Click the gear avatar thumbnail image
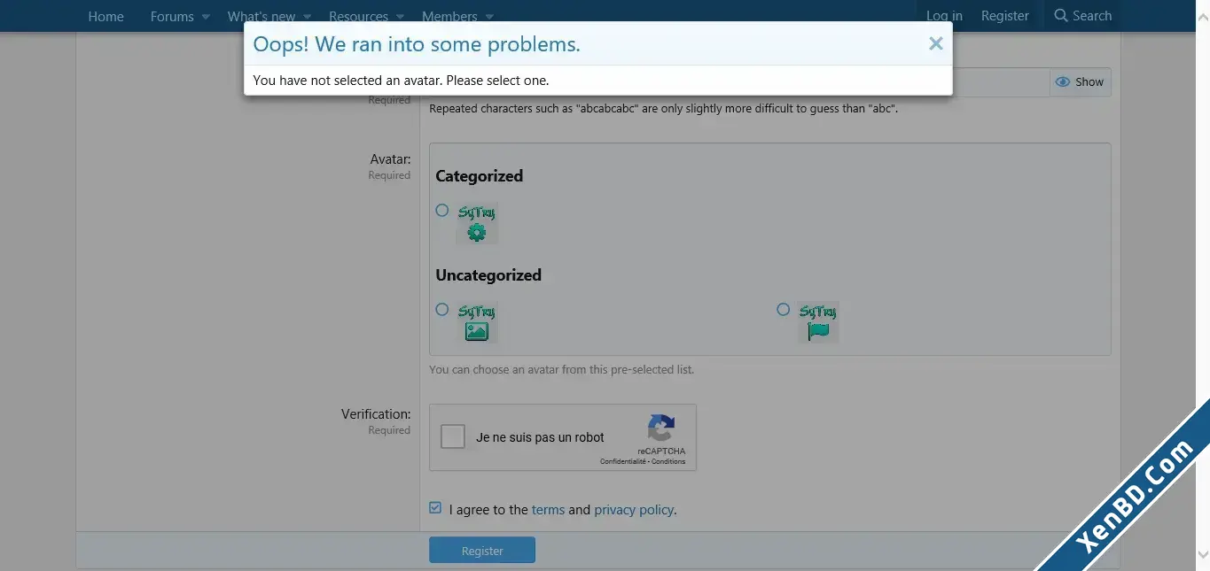The image size is (1210, 571). tap(477, 223)
